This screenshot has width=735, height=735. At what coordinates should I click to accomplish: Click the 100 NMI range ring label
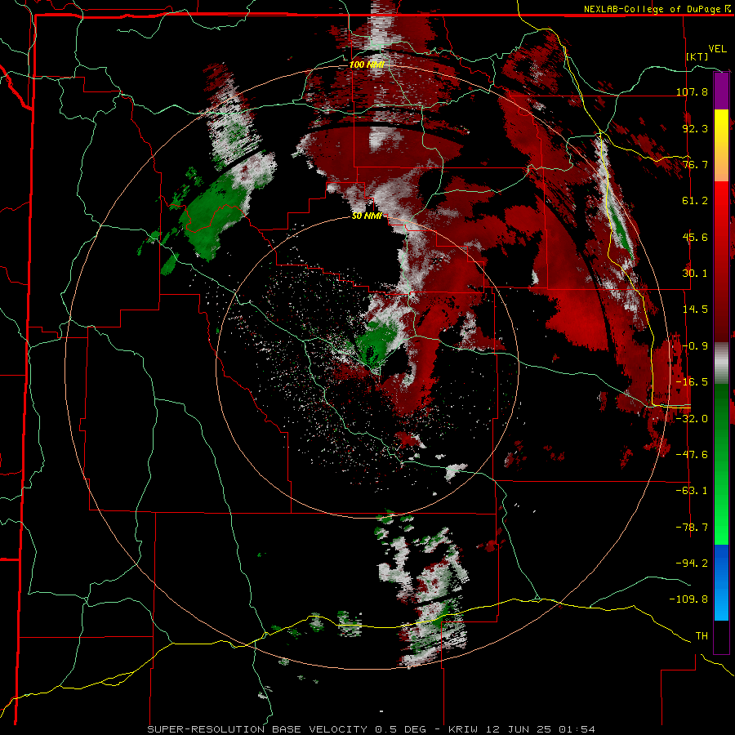pyautogui.click(x=367, y=65)
